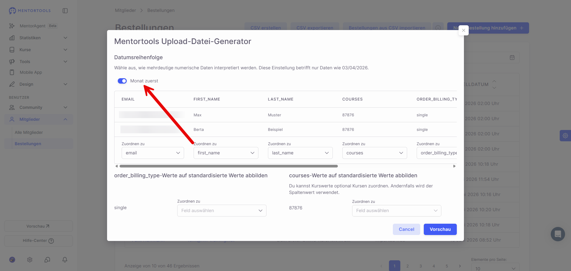571x271 pixels.
Task: Click the Statistiken chart icon
Action: [x=12, y=38]
